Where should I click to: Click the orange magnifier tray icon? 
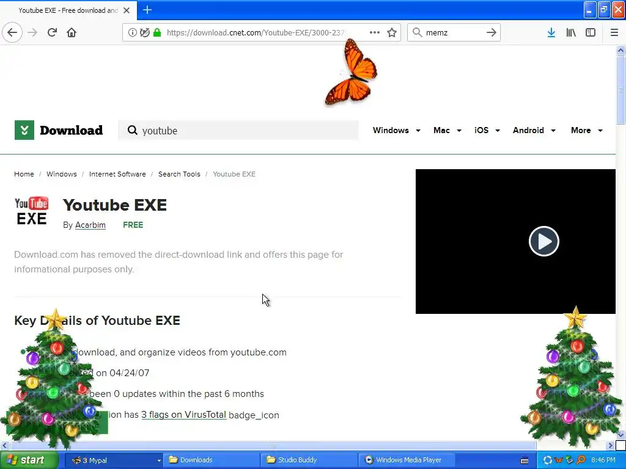(x=581, y=460)
